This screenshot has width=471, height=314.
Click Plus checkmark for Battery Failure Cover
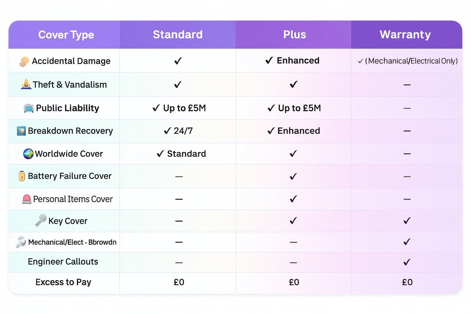[293, 176]
